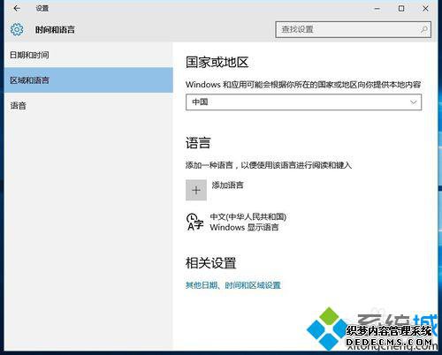The image size is (442, 355).
Task: Go back with the back arrow
Action: tap(17, 9)
